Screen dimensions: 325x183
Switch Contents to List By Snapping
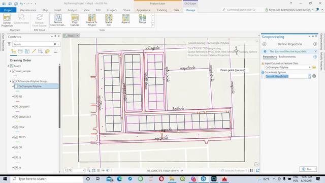41,51
